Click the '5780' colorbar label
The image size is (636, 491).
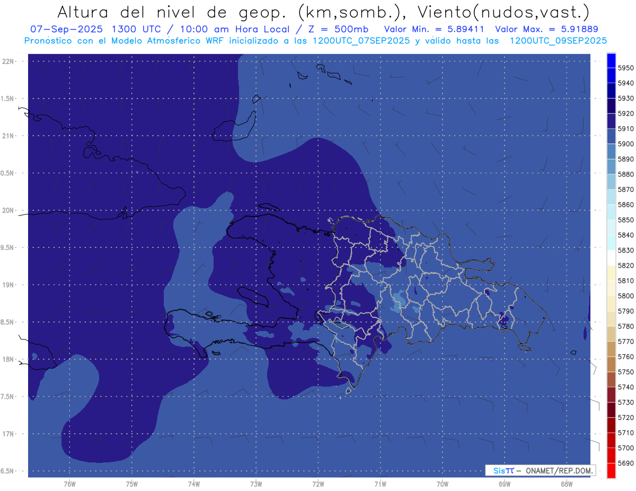coord(625,326)
